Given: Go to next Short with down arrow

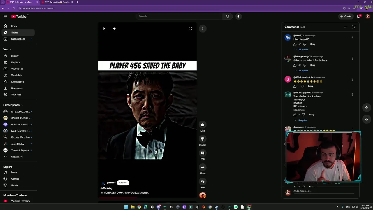Looking at the screenshot, I should (367, 119).
